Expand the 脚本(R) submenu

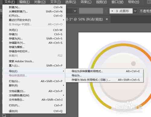[x=34, y=86]
